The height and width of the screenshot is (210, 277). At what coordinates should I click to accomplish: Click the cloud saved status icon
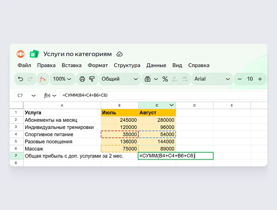119,54
